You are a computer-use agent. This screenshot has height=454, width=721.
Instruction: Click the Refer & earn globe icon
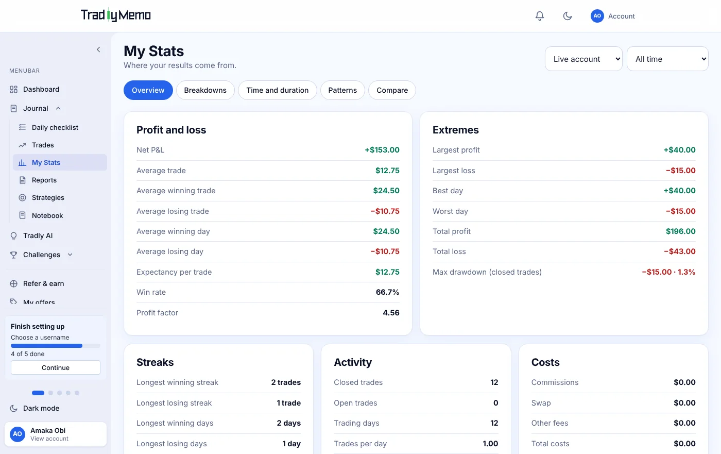point(14,284)
